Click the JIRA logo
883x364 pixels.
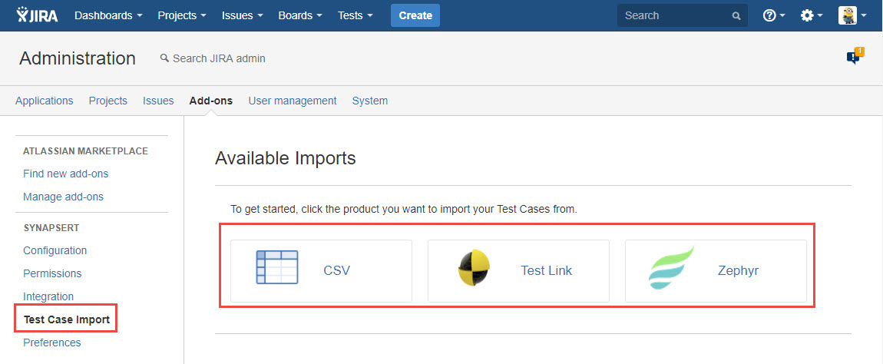(x=37, y=15)
